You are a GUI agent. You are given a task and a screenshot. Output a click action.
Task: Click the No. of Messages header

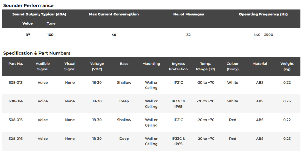click(x=188, y=14)
